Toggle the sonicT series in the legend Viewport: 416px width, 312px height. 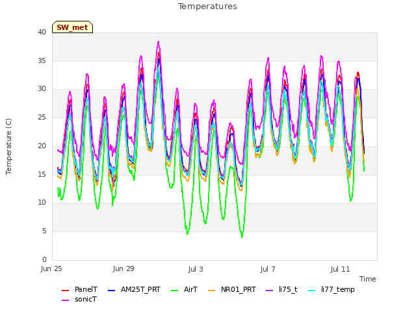[79, 299]
